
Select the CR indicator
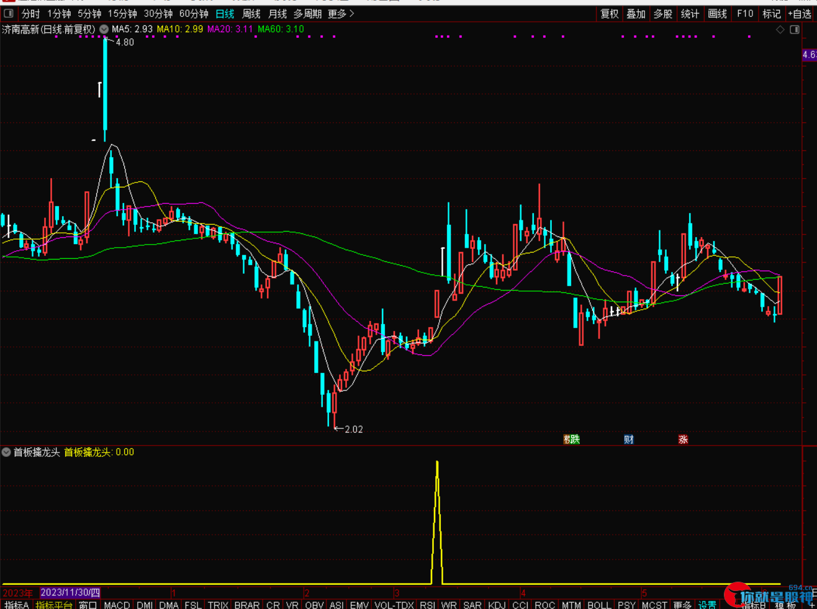[273, 605]
